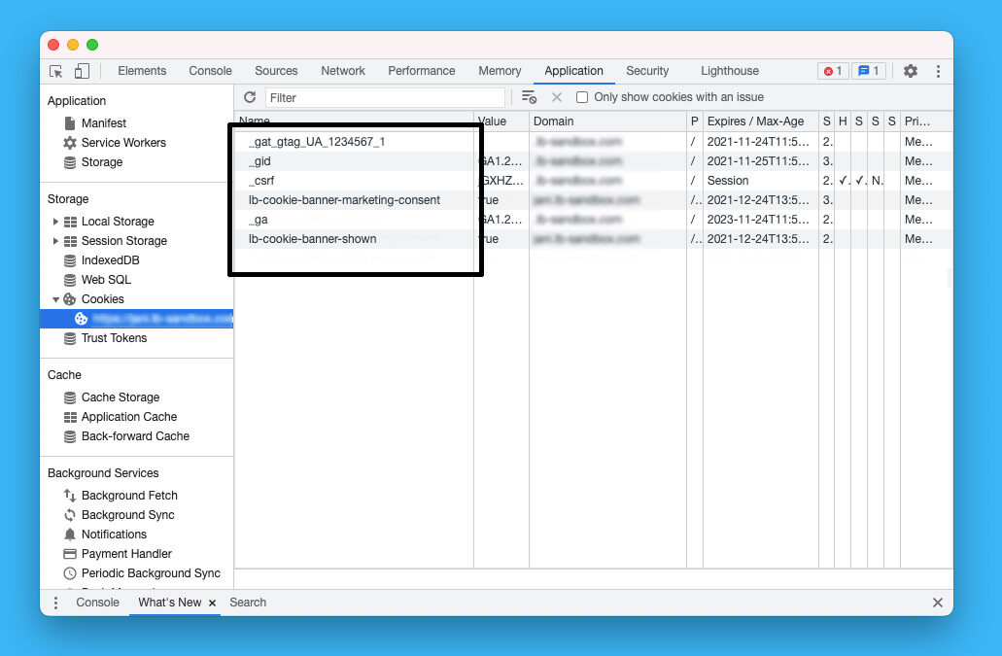This screenshot has width=1002, height=656.
Task: Click the red error count badge
Action: (833, 71)
